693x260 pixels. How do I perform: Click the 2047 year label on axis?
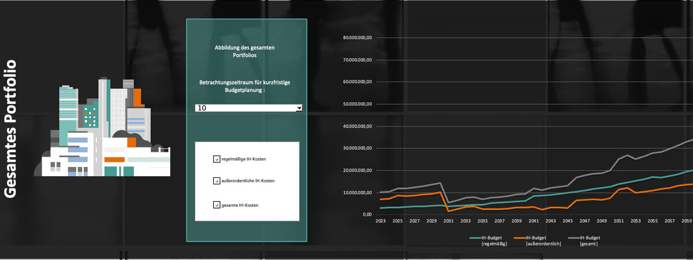pos(584,221)
